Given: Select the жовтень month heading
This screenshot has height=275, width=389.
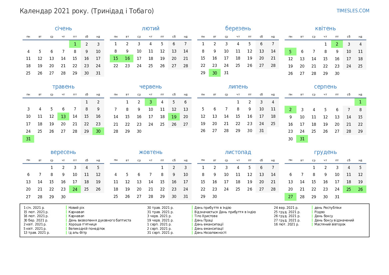Looking at the screenshot, I should point(150,152).
